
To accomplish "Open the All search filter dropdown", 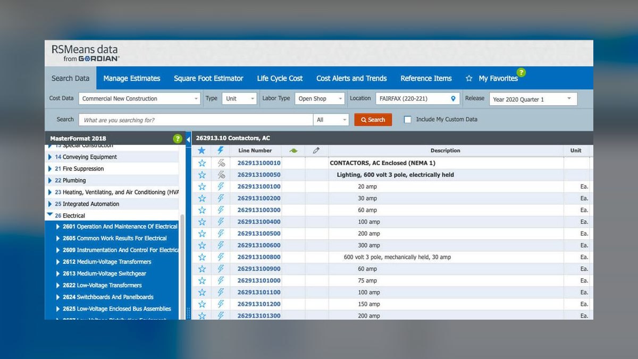I will pos(331,120).
